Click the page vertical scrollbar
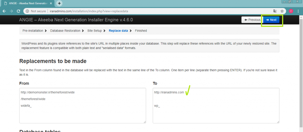Image resolution: width=303 pixels, height=132 pixels. (301, 73)
